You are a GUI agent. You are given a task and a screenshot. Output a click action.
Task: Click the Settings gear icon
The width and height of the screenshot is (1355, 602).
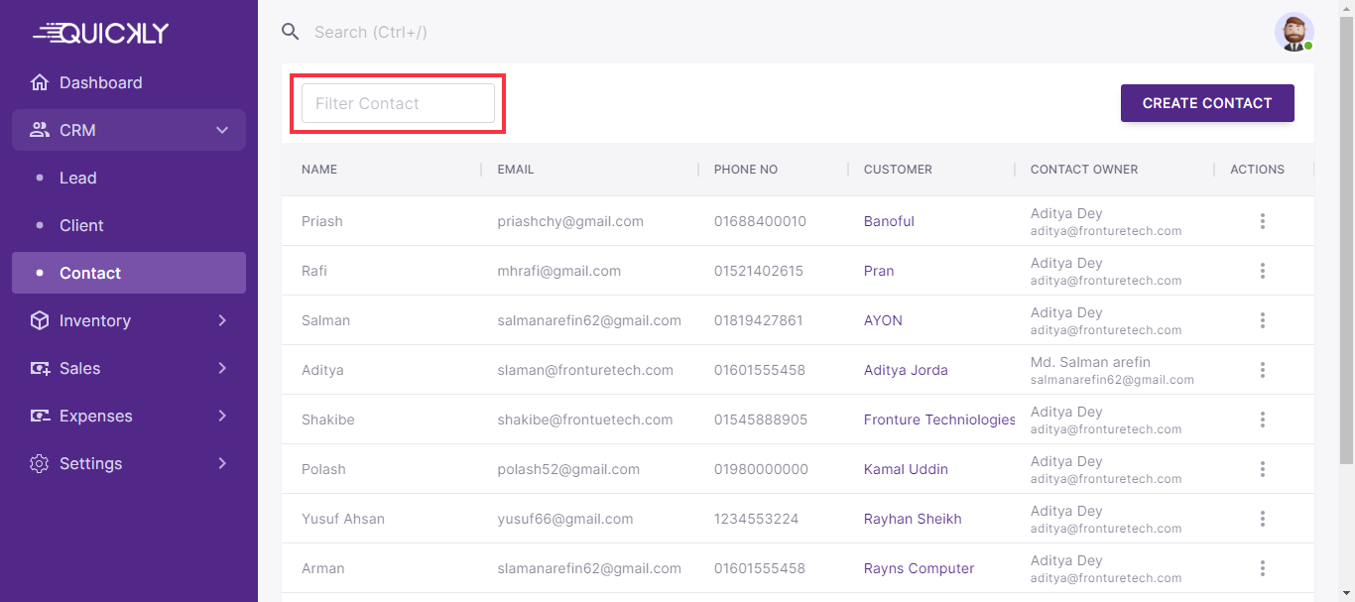(40, 463)
